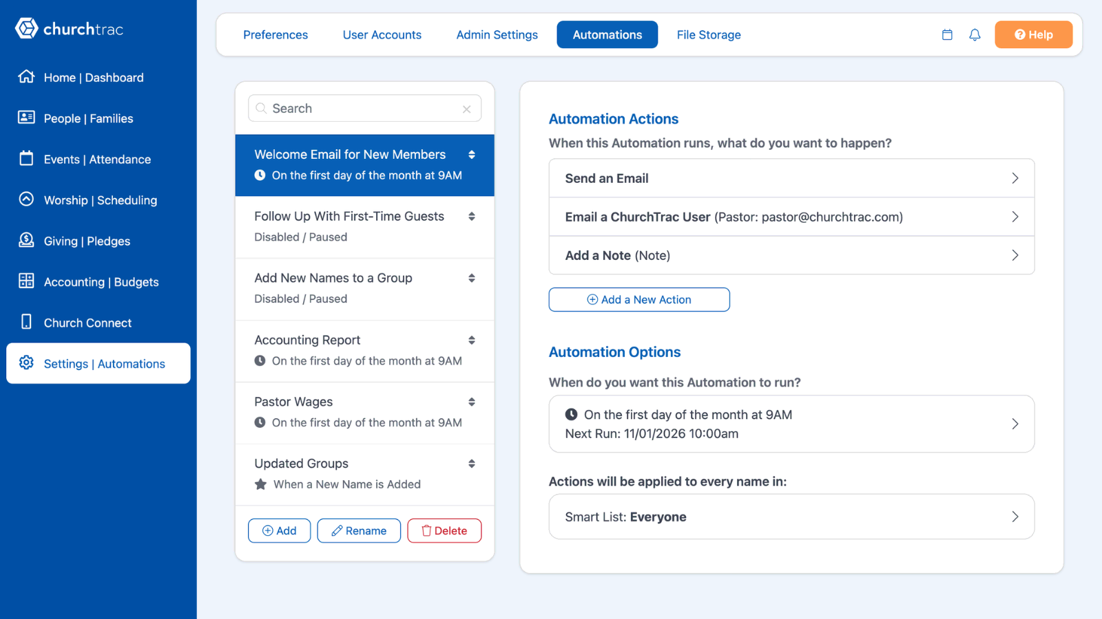Expand the Send an Email action
The image size is (1102, 619).
[791, 178]
